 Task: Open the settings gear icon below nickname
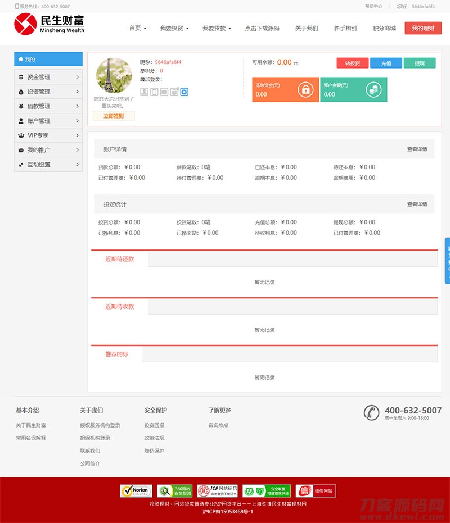tap(184, 92)
